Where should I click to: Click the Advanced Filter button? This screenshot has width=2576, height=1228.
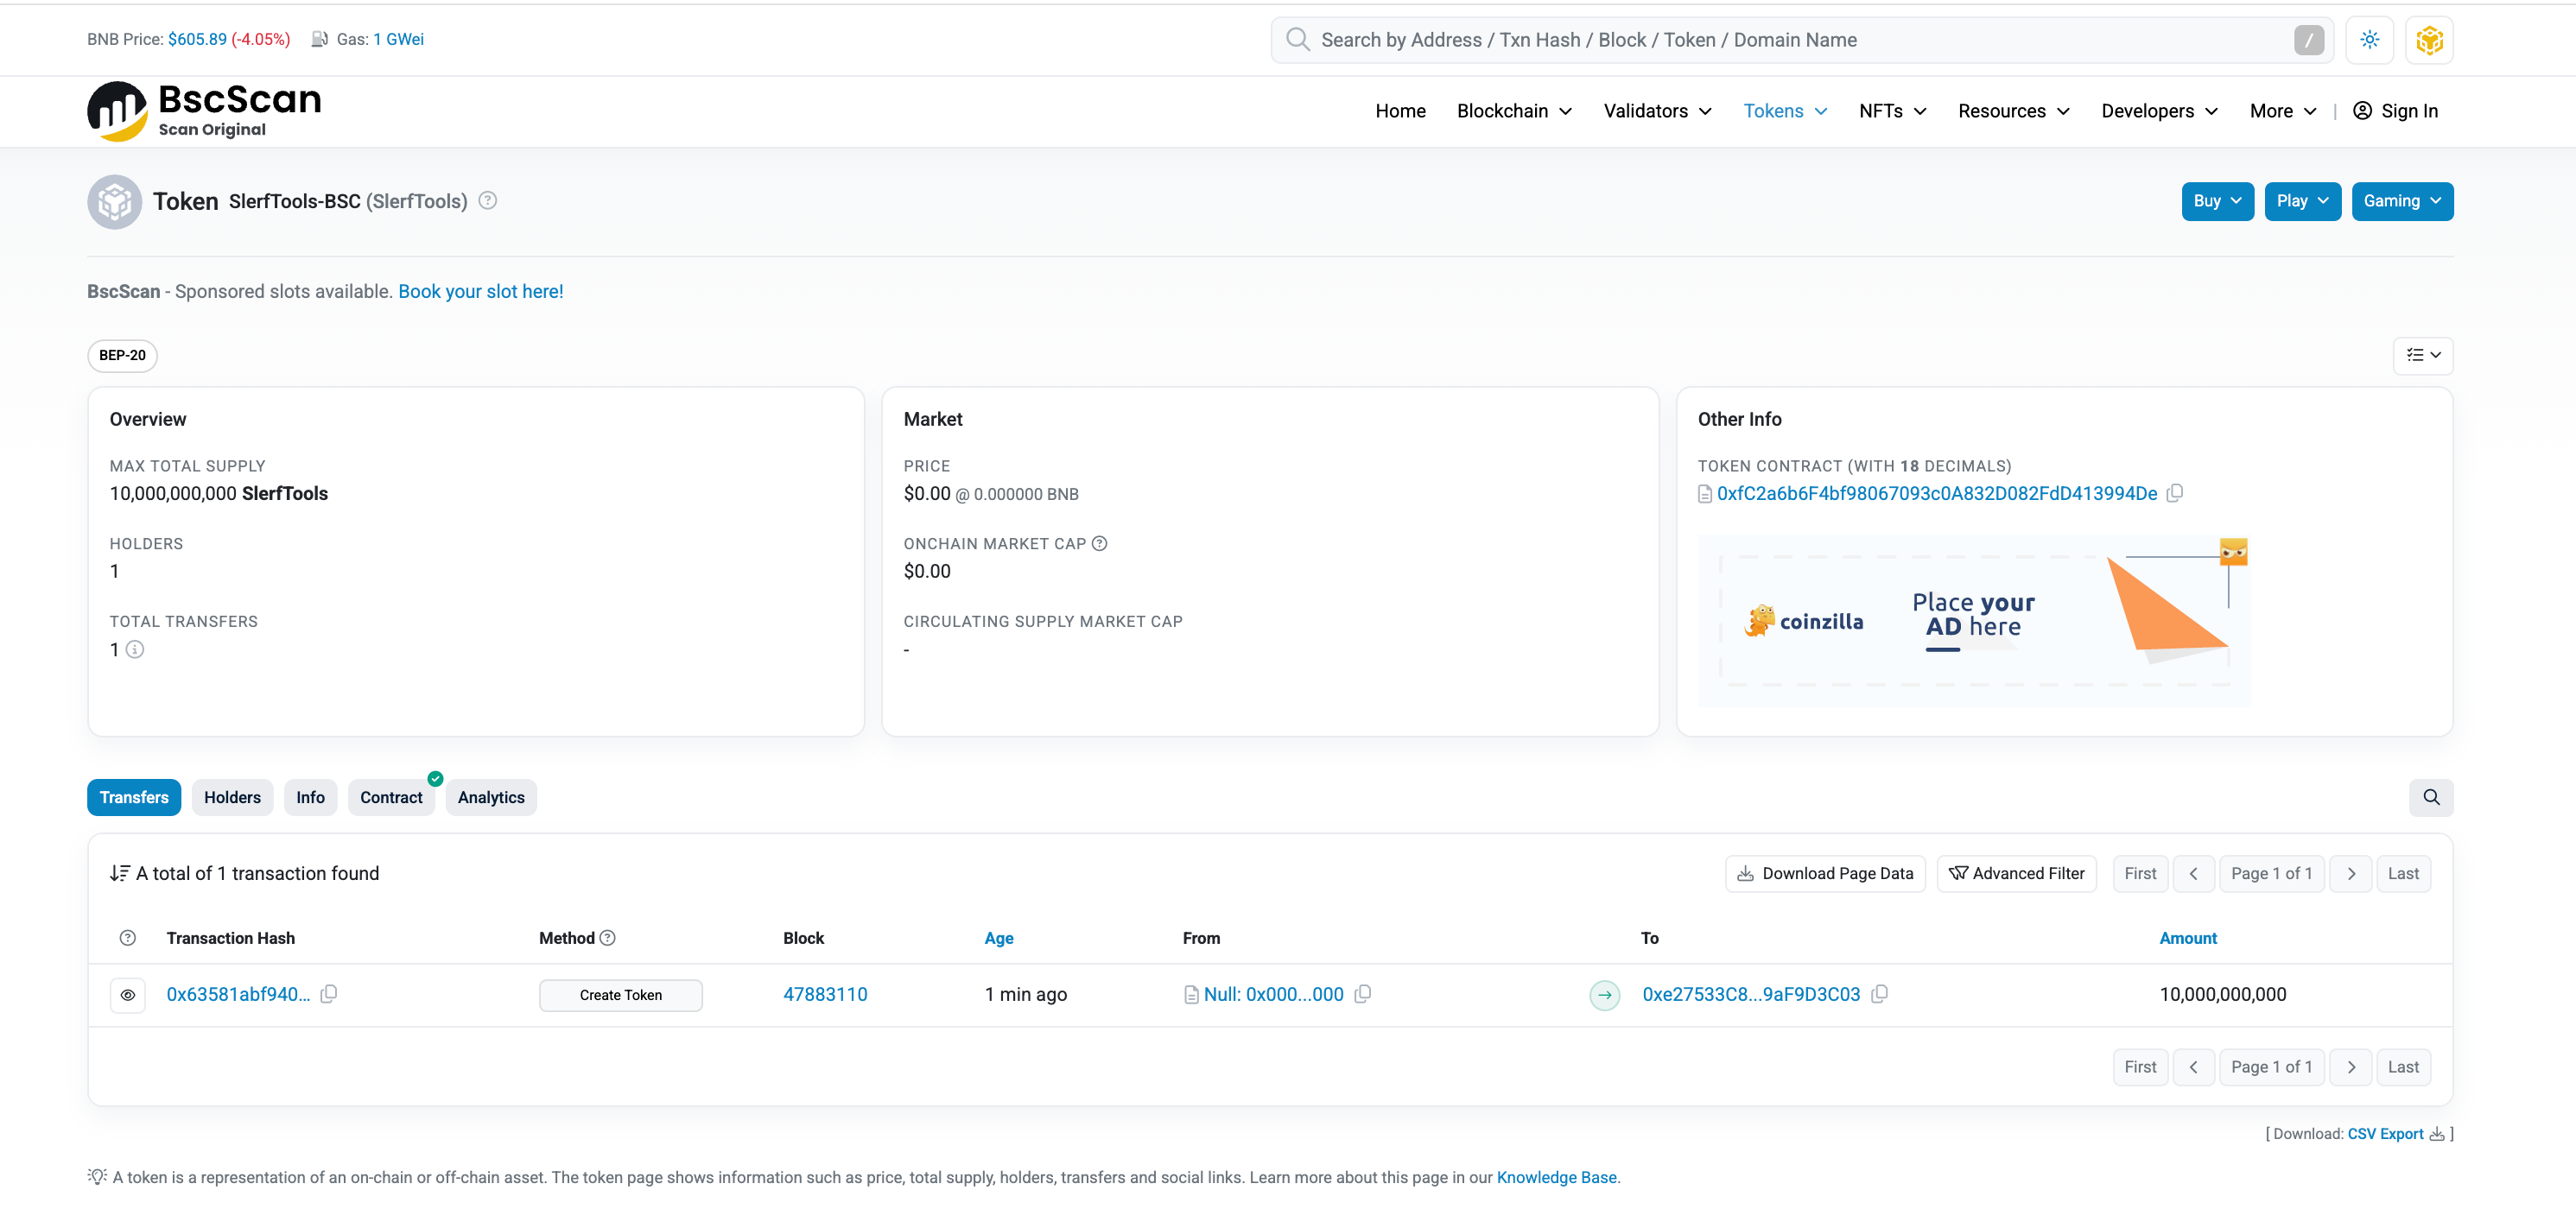[2016, 873]
